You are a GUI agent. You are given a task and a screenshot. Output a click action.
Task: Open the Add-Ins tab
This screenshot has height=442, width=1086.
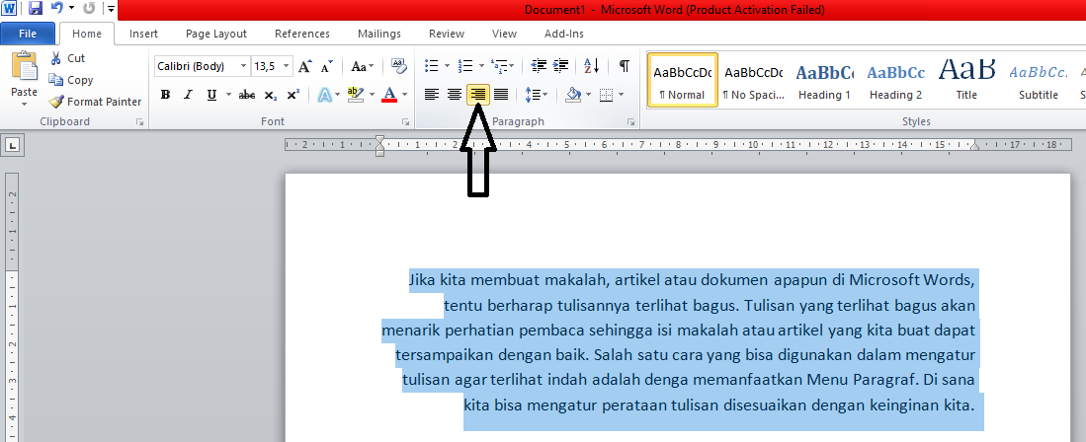[x=564, y=34]
